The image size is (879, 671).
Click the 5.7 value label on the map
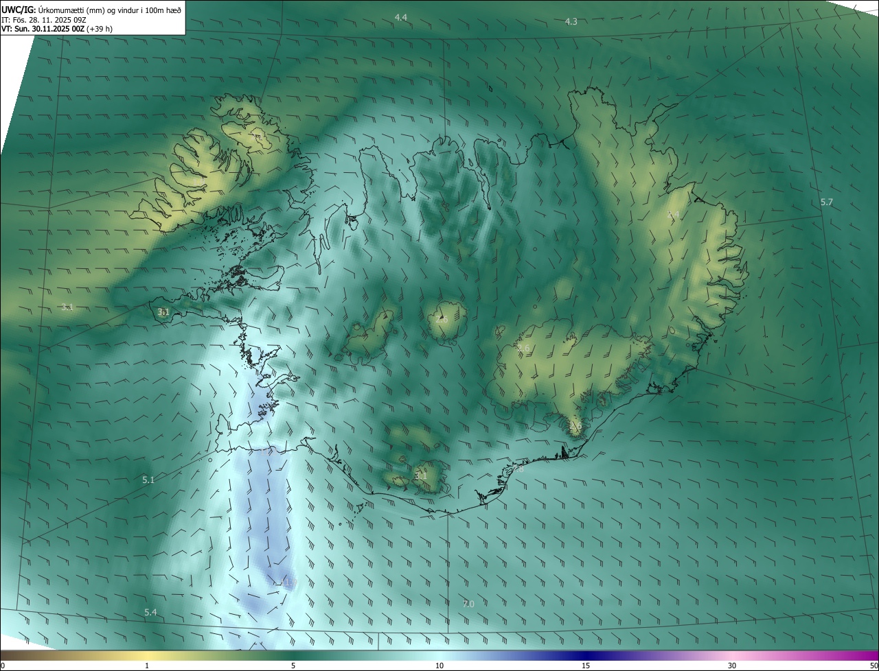click(827, 202)
